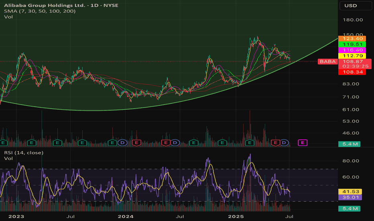Viewport: 374px width, 221px height.
Task: Click the red 108.34 price label
Action: pos(352,72)
